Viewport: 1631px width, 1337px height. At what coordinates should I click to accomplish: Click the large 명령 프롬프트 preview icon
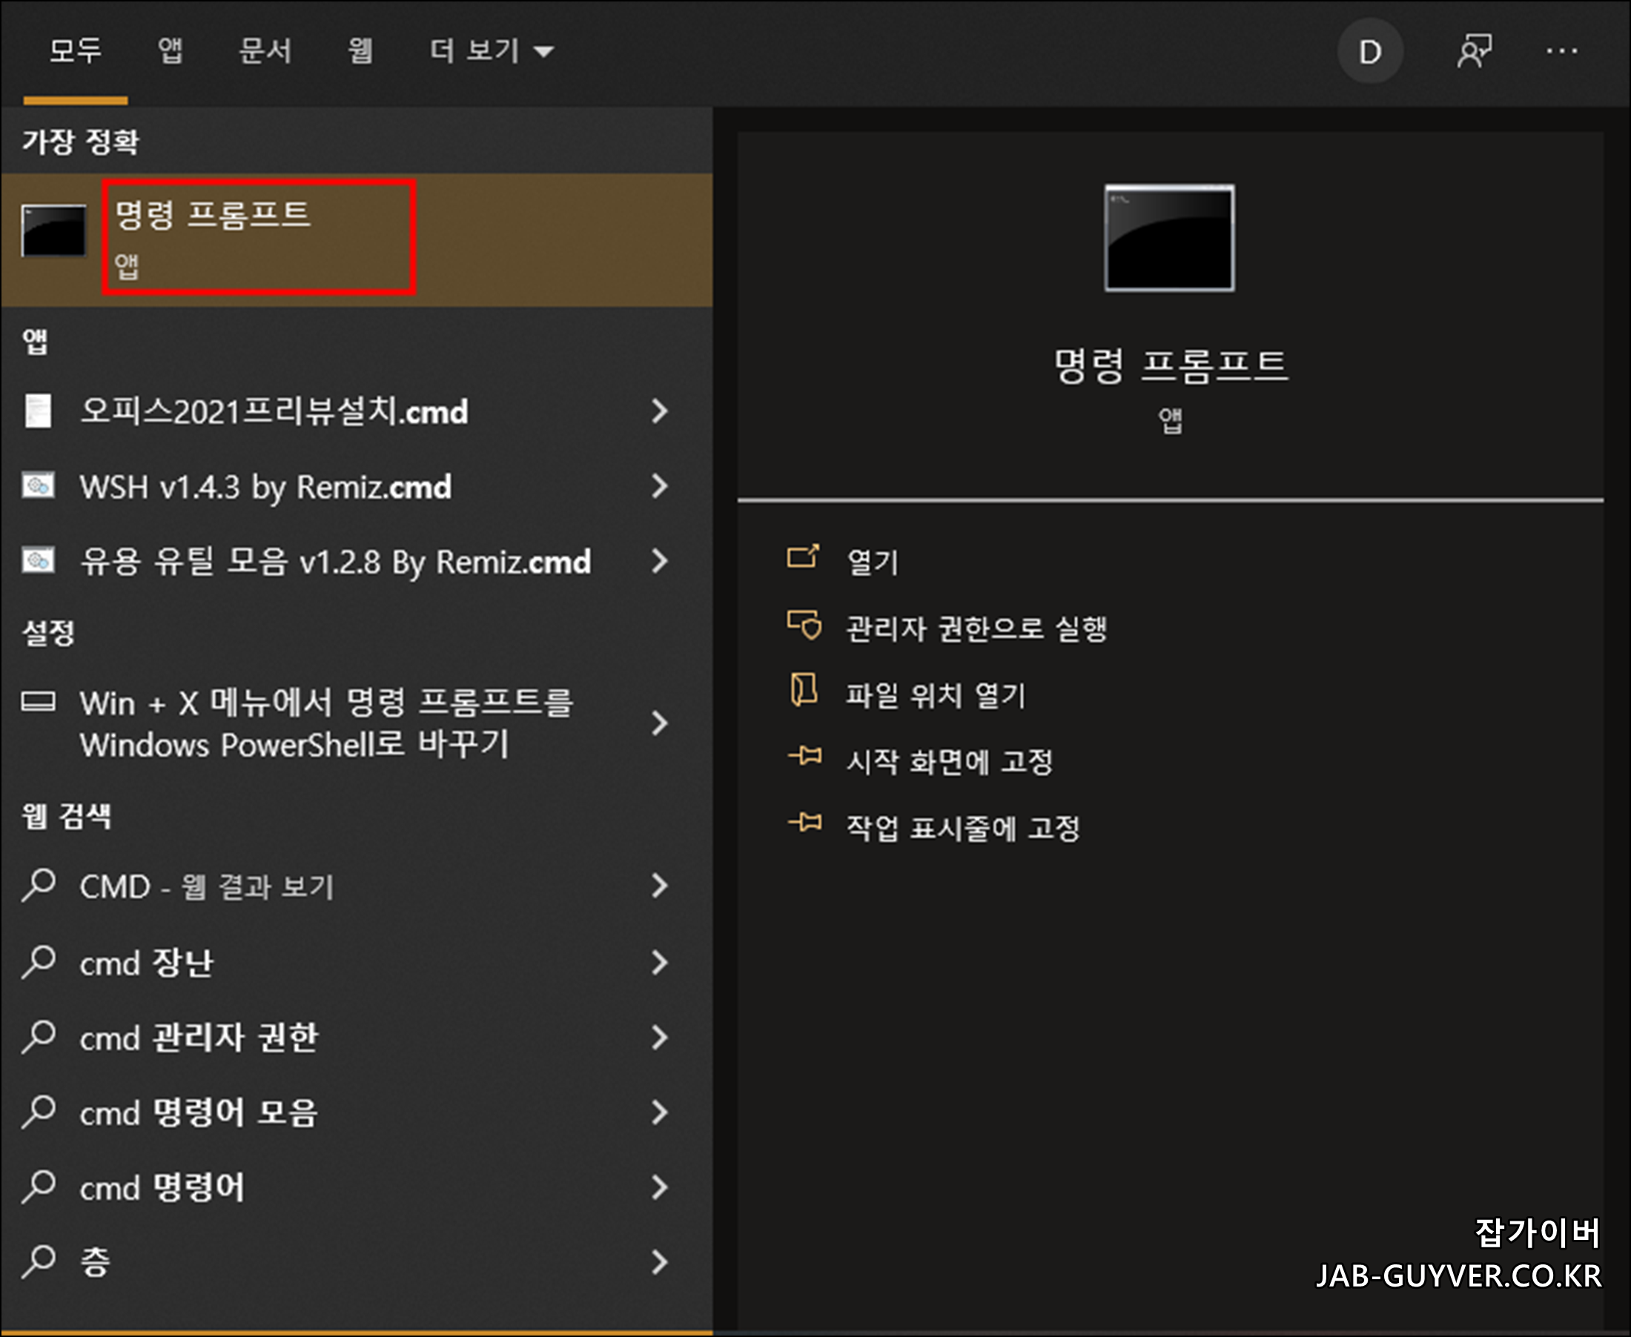click(x=1168, y=238)
